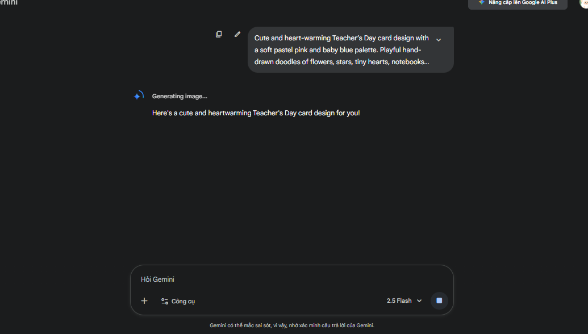Open the profile avatar in the top-right corner
The image size is (588, 334).
click(583, 3)
